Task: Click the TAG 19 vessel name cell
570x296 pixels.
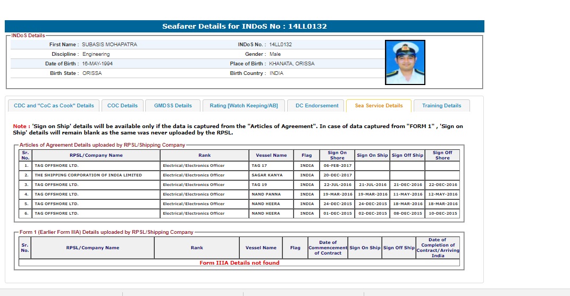Action: [271, 185]
